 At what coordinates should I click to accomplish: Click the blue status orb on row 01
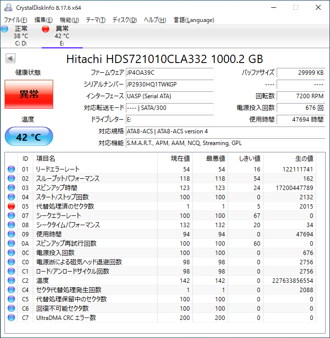(x=11, y=169)
